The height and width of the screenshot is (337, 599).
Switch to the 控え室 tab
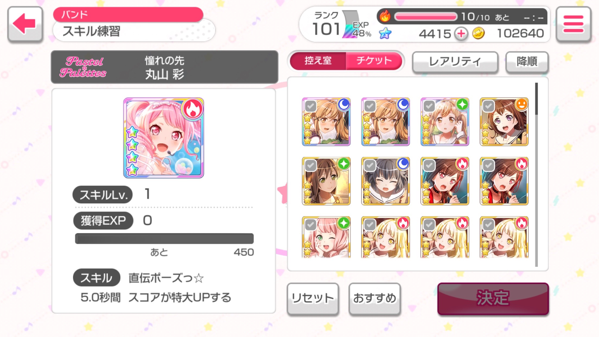(318, 61)
